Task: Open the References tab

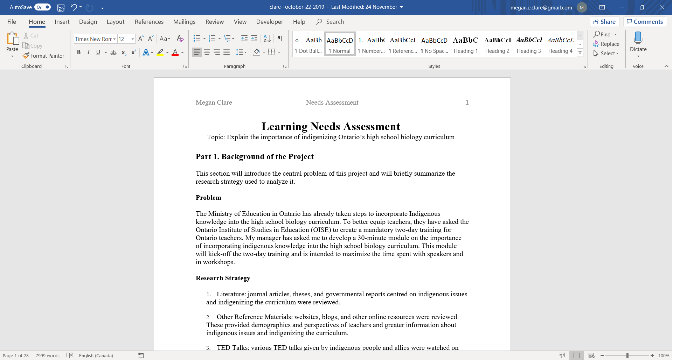Action: pyautogui.click(x=149, y=22)
